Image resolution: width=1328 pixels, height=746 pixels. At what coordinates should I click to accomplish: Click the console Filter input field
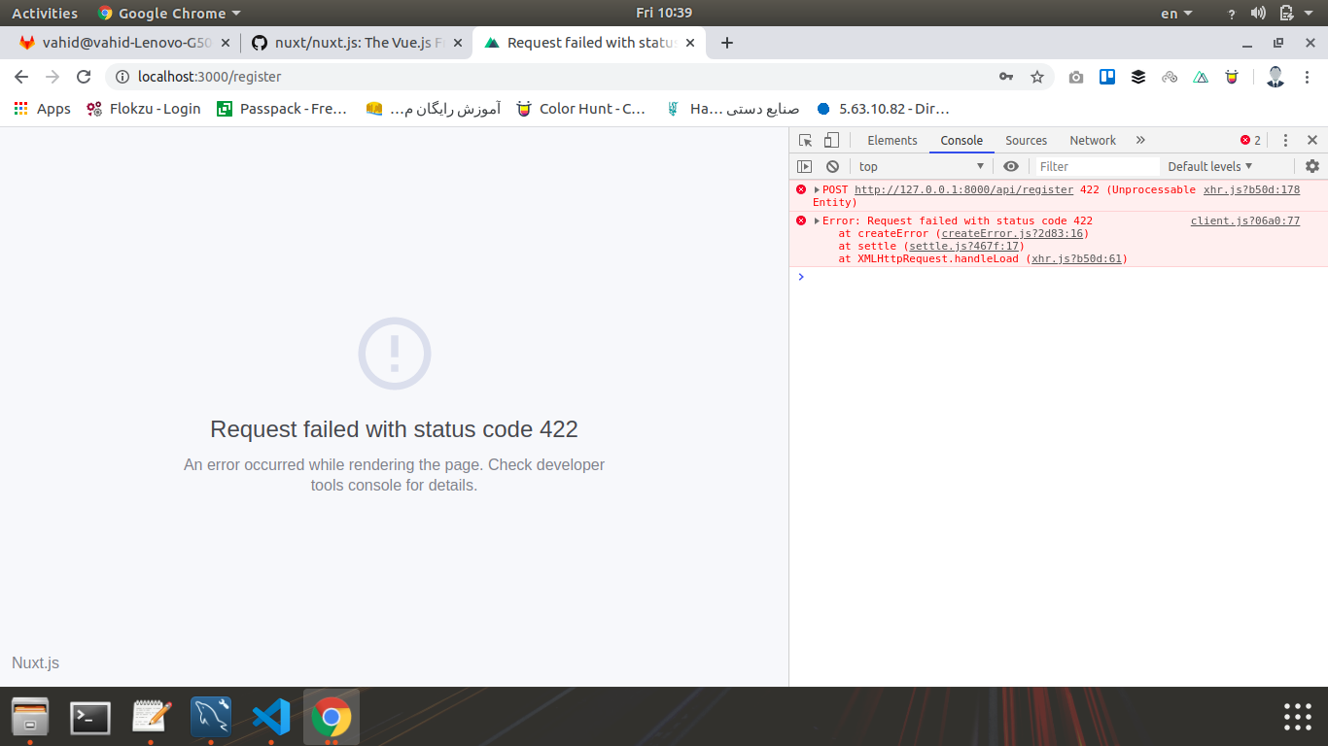1097,166
